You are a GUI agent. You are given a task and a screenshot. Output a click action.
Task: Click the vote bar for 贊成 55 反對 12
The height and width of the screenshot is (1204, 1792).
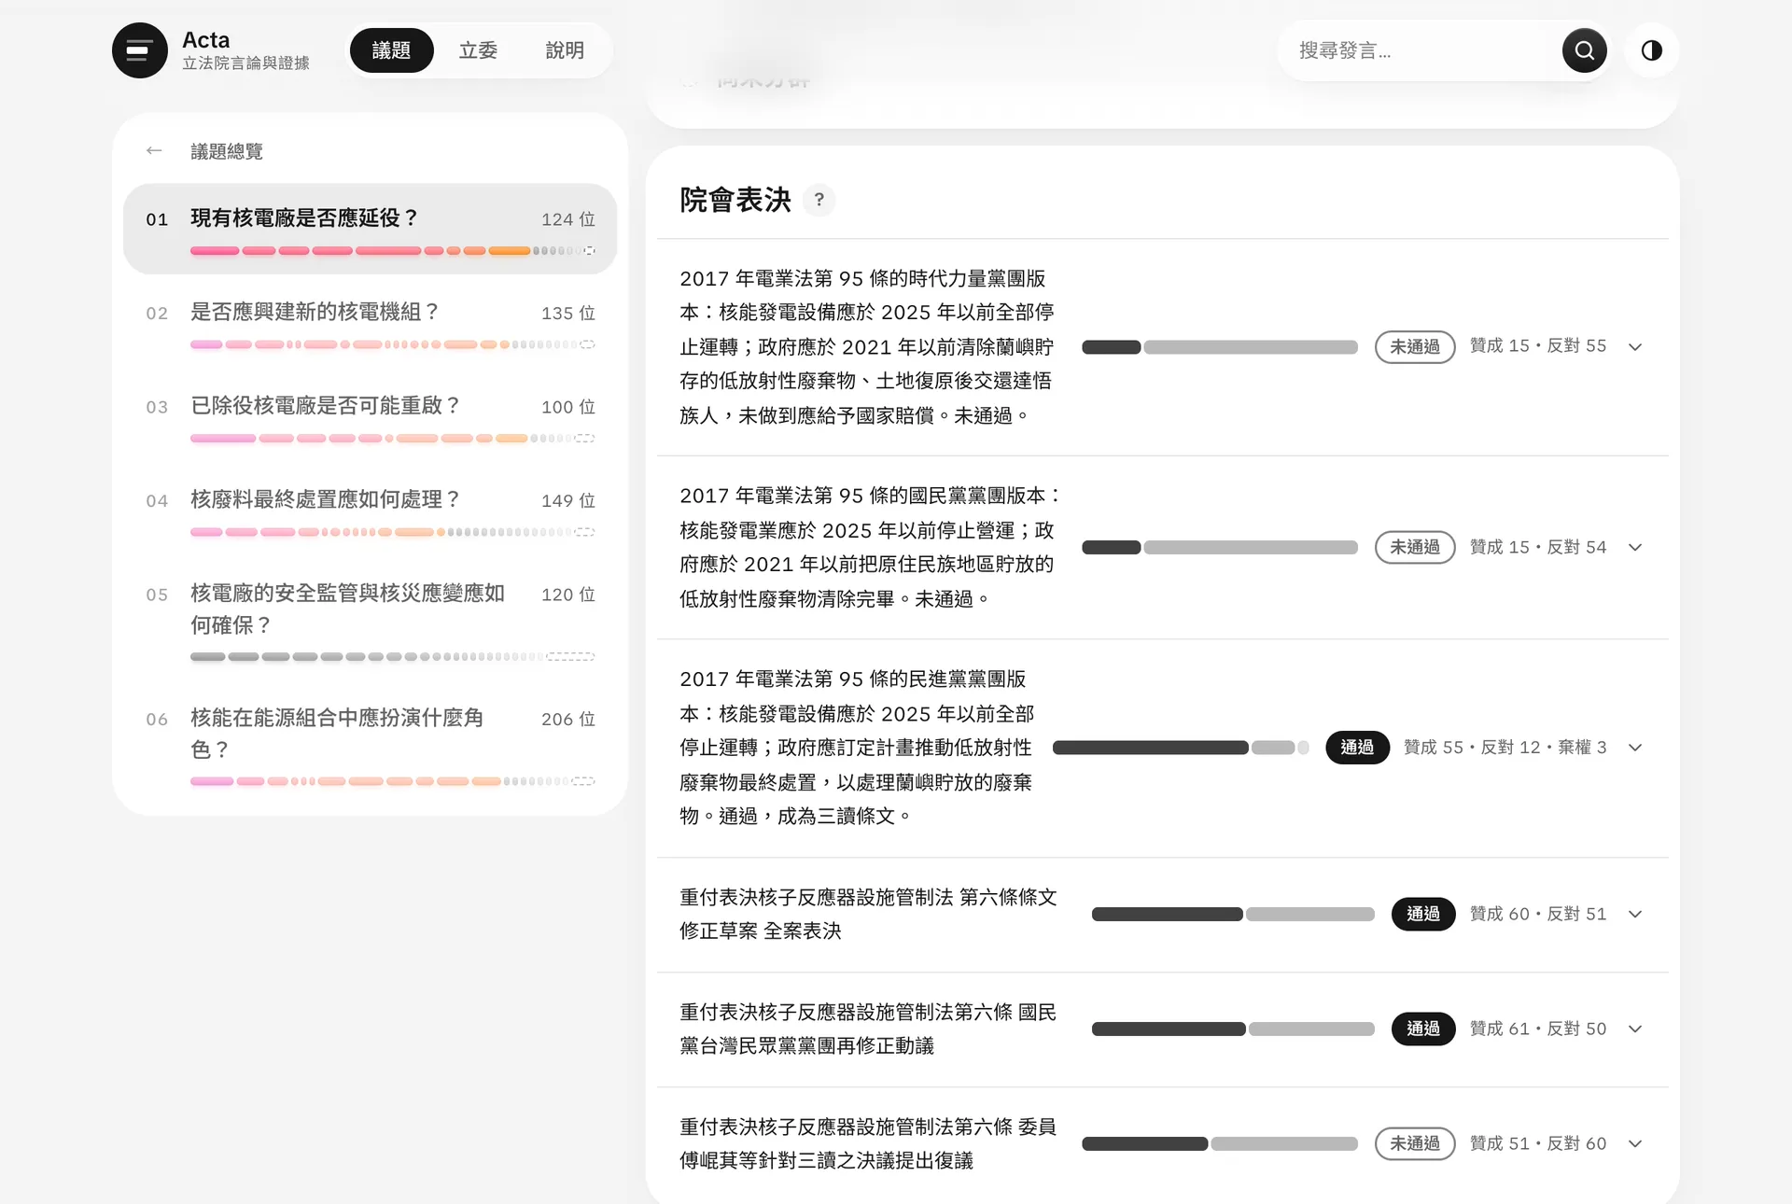pyautogui.click(x=1181, y=748)
